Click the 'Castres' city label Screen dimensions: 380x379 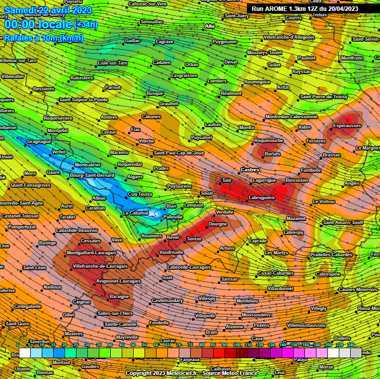250,170
